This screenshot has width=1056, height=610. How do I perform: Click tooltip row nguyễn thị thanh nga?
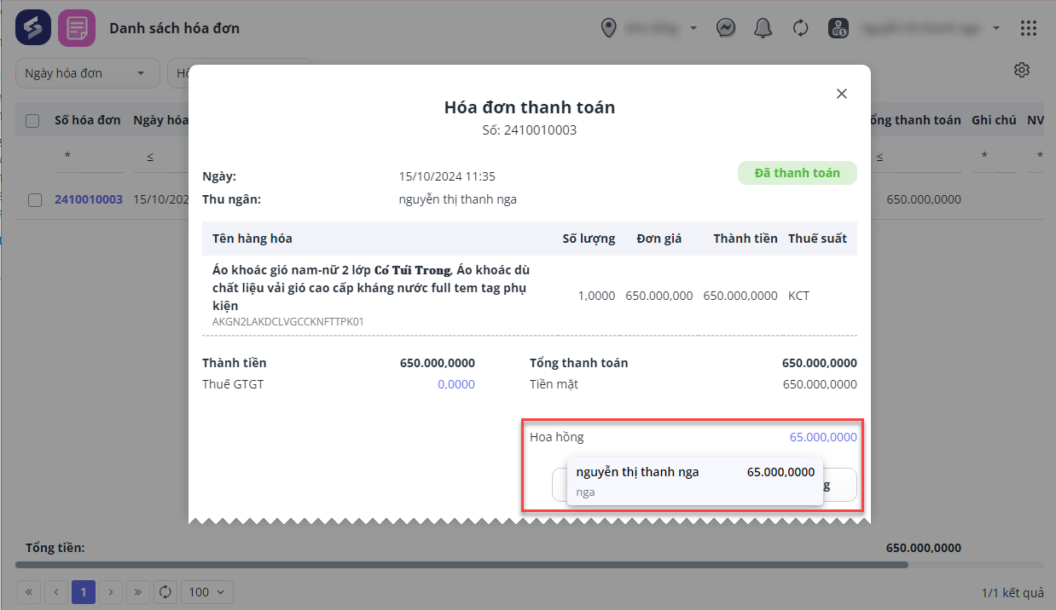[695, 481]
